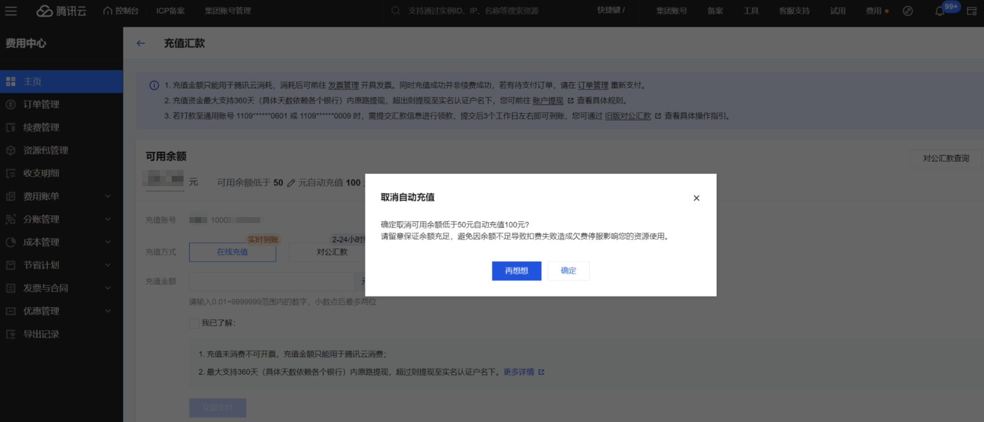Open the notification bell icon
984x422 pixels.
(939, 11)
